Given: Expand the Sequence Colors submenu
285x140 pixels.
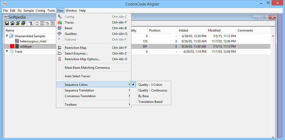Looking at the screenshot, I should pyautogui.click(x=94, y=84).
